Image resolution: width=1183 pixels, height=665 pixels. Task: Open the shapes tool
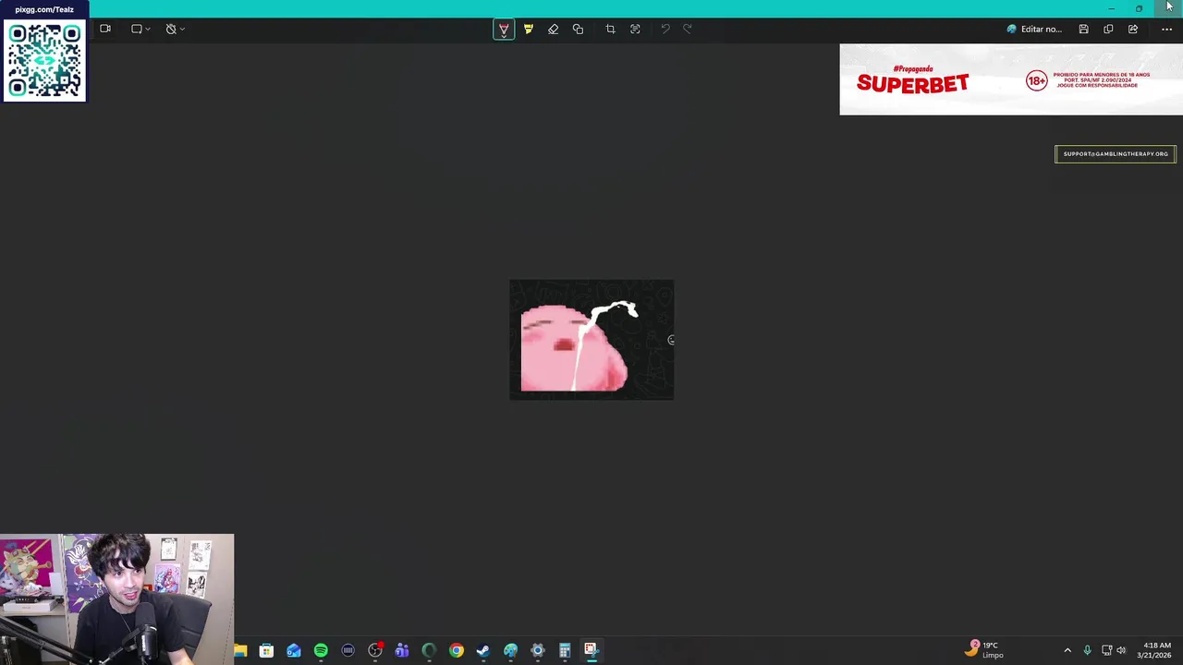(x=578, y=30)
